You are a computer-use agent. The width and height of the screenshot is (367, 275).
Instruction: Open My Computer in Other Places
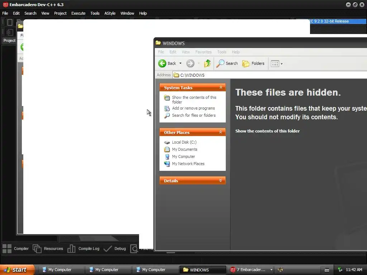(183, 157)
